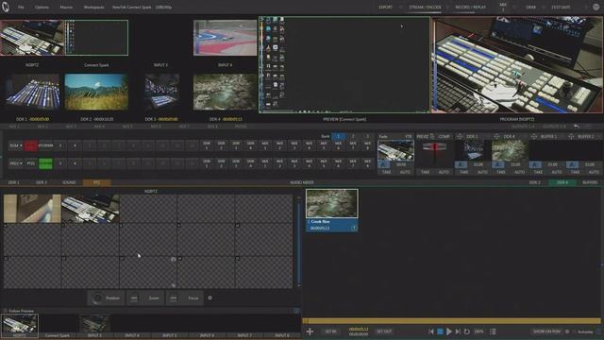Switch to the DDR 3 tab
The width and height of the screenshot is (604, 340).
tap(42, 182)
